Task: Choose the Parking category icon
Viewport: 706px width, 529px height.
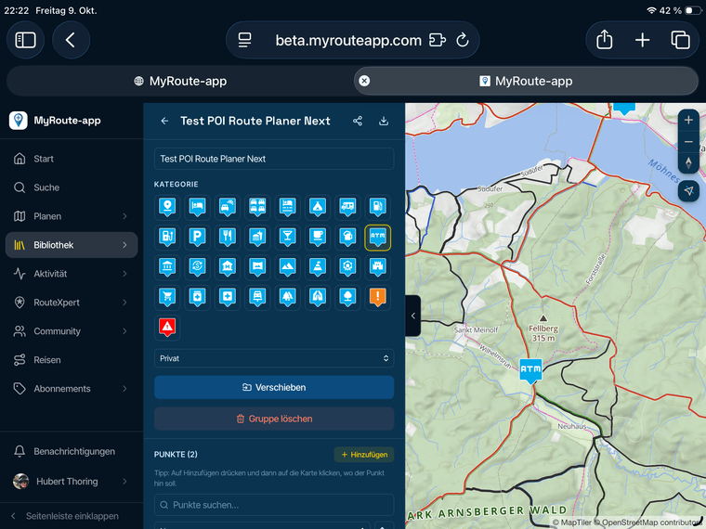Action: pyautogui.click(x=197, y=237)
